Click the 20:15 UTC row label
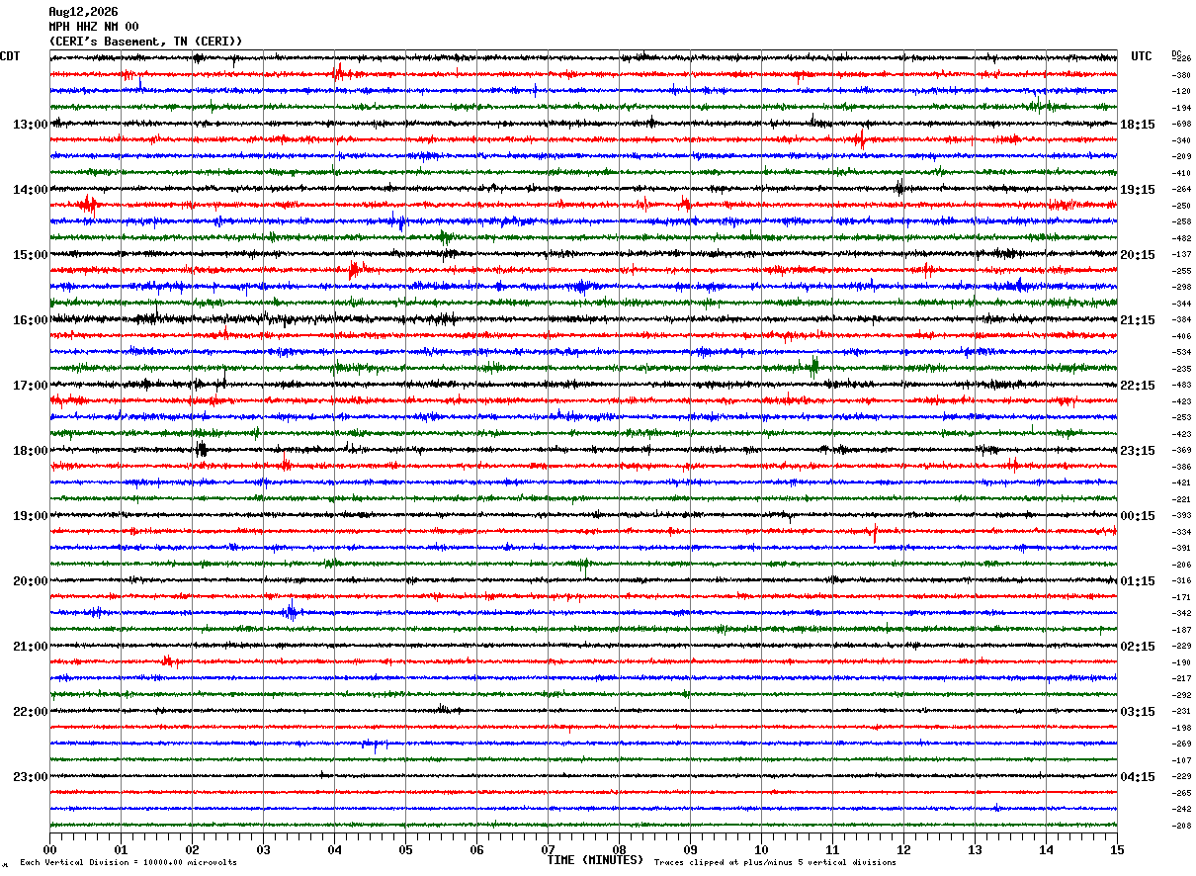Screen dimensions: 1196x876 click(x=1138, y=255)
